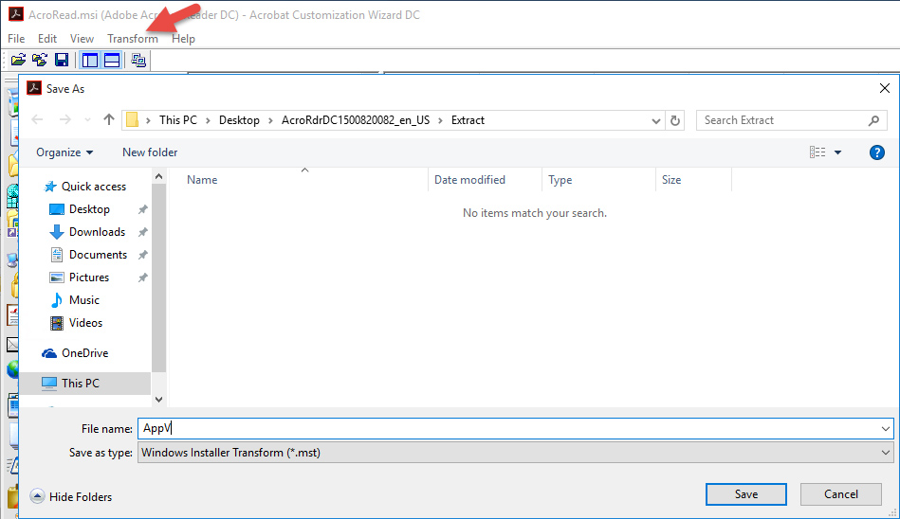Click the Open Package toolbar icon
Image resolution: width=900 pixels, height=519 pixels.
pos(17,61)
